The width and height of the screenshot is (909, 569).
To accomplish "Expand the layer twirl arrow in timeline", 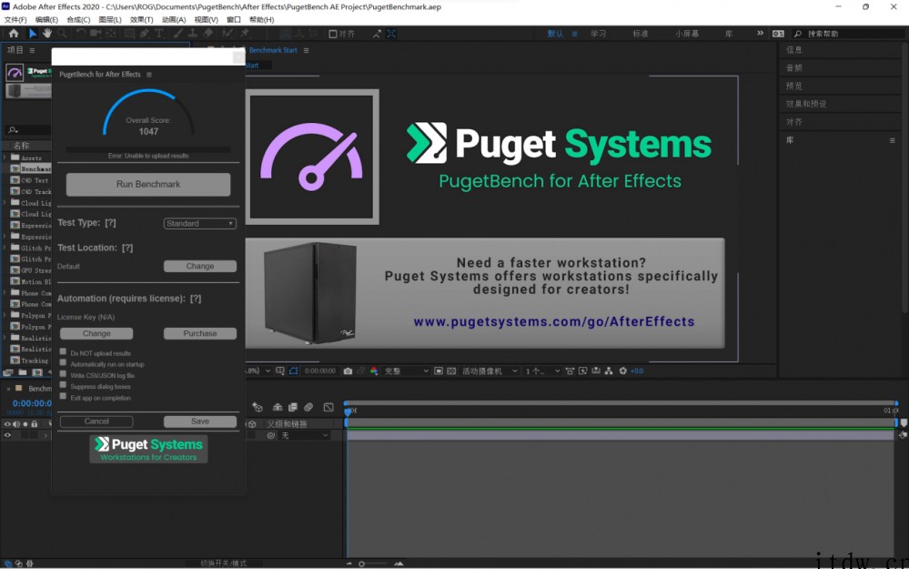I will (45, 435).
